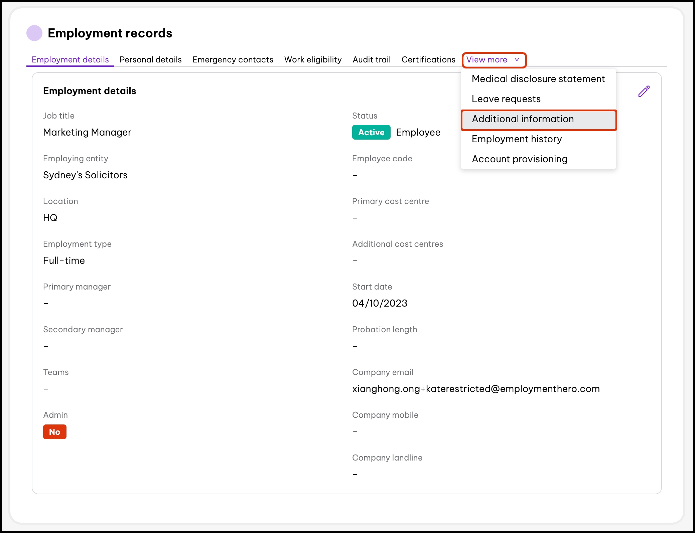Select the Audit trail tab

[x=372, y=60]
